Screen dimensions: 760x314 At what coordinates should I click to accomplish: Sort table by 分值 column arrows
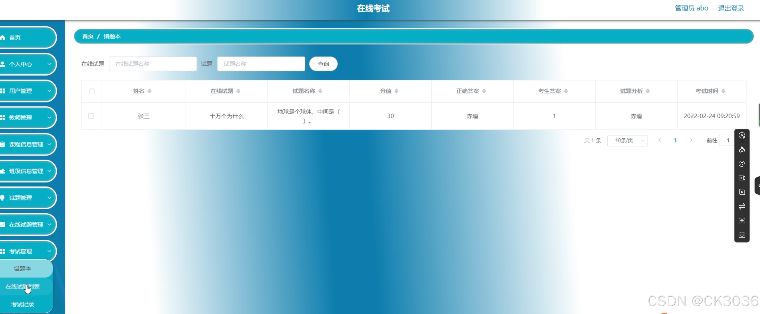pyautogui.click(x=396, y=91)
